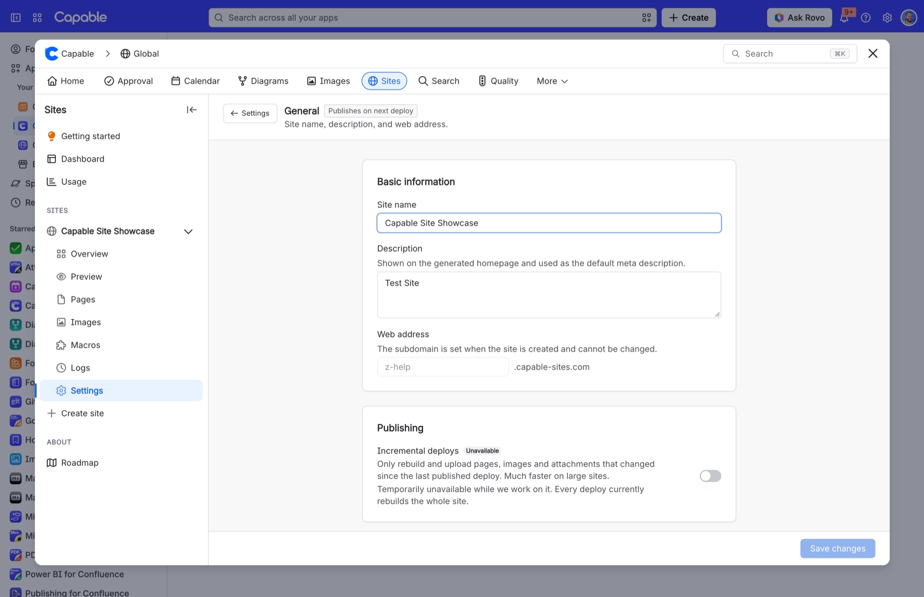The height and width of the screenshot is (597, 924).
Task: Click Capable Site Showcase tree item
Action: [x=108, y=231]
